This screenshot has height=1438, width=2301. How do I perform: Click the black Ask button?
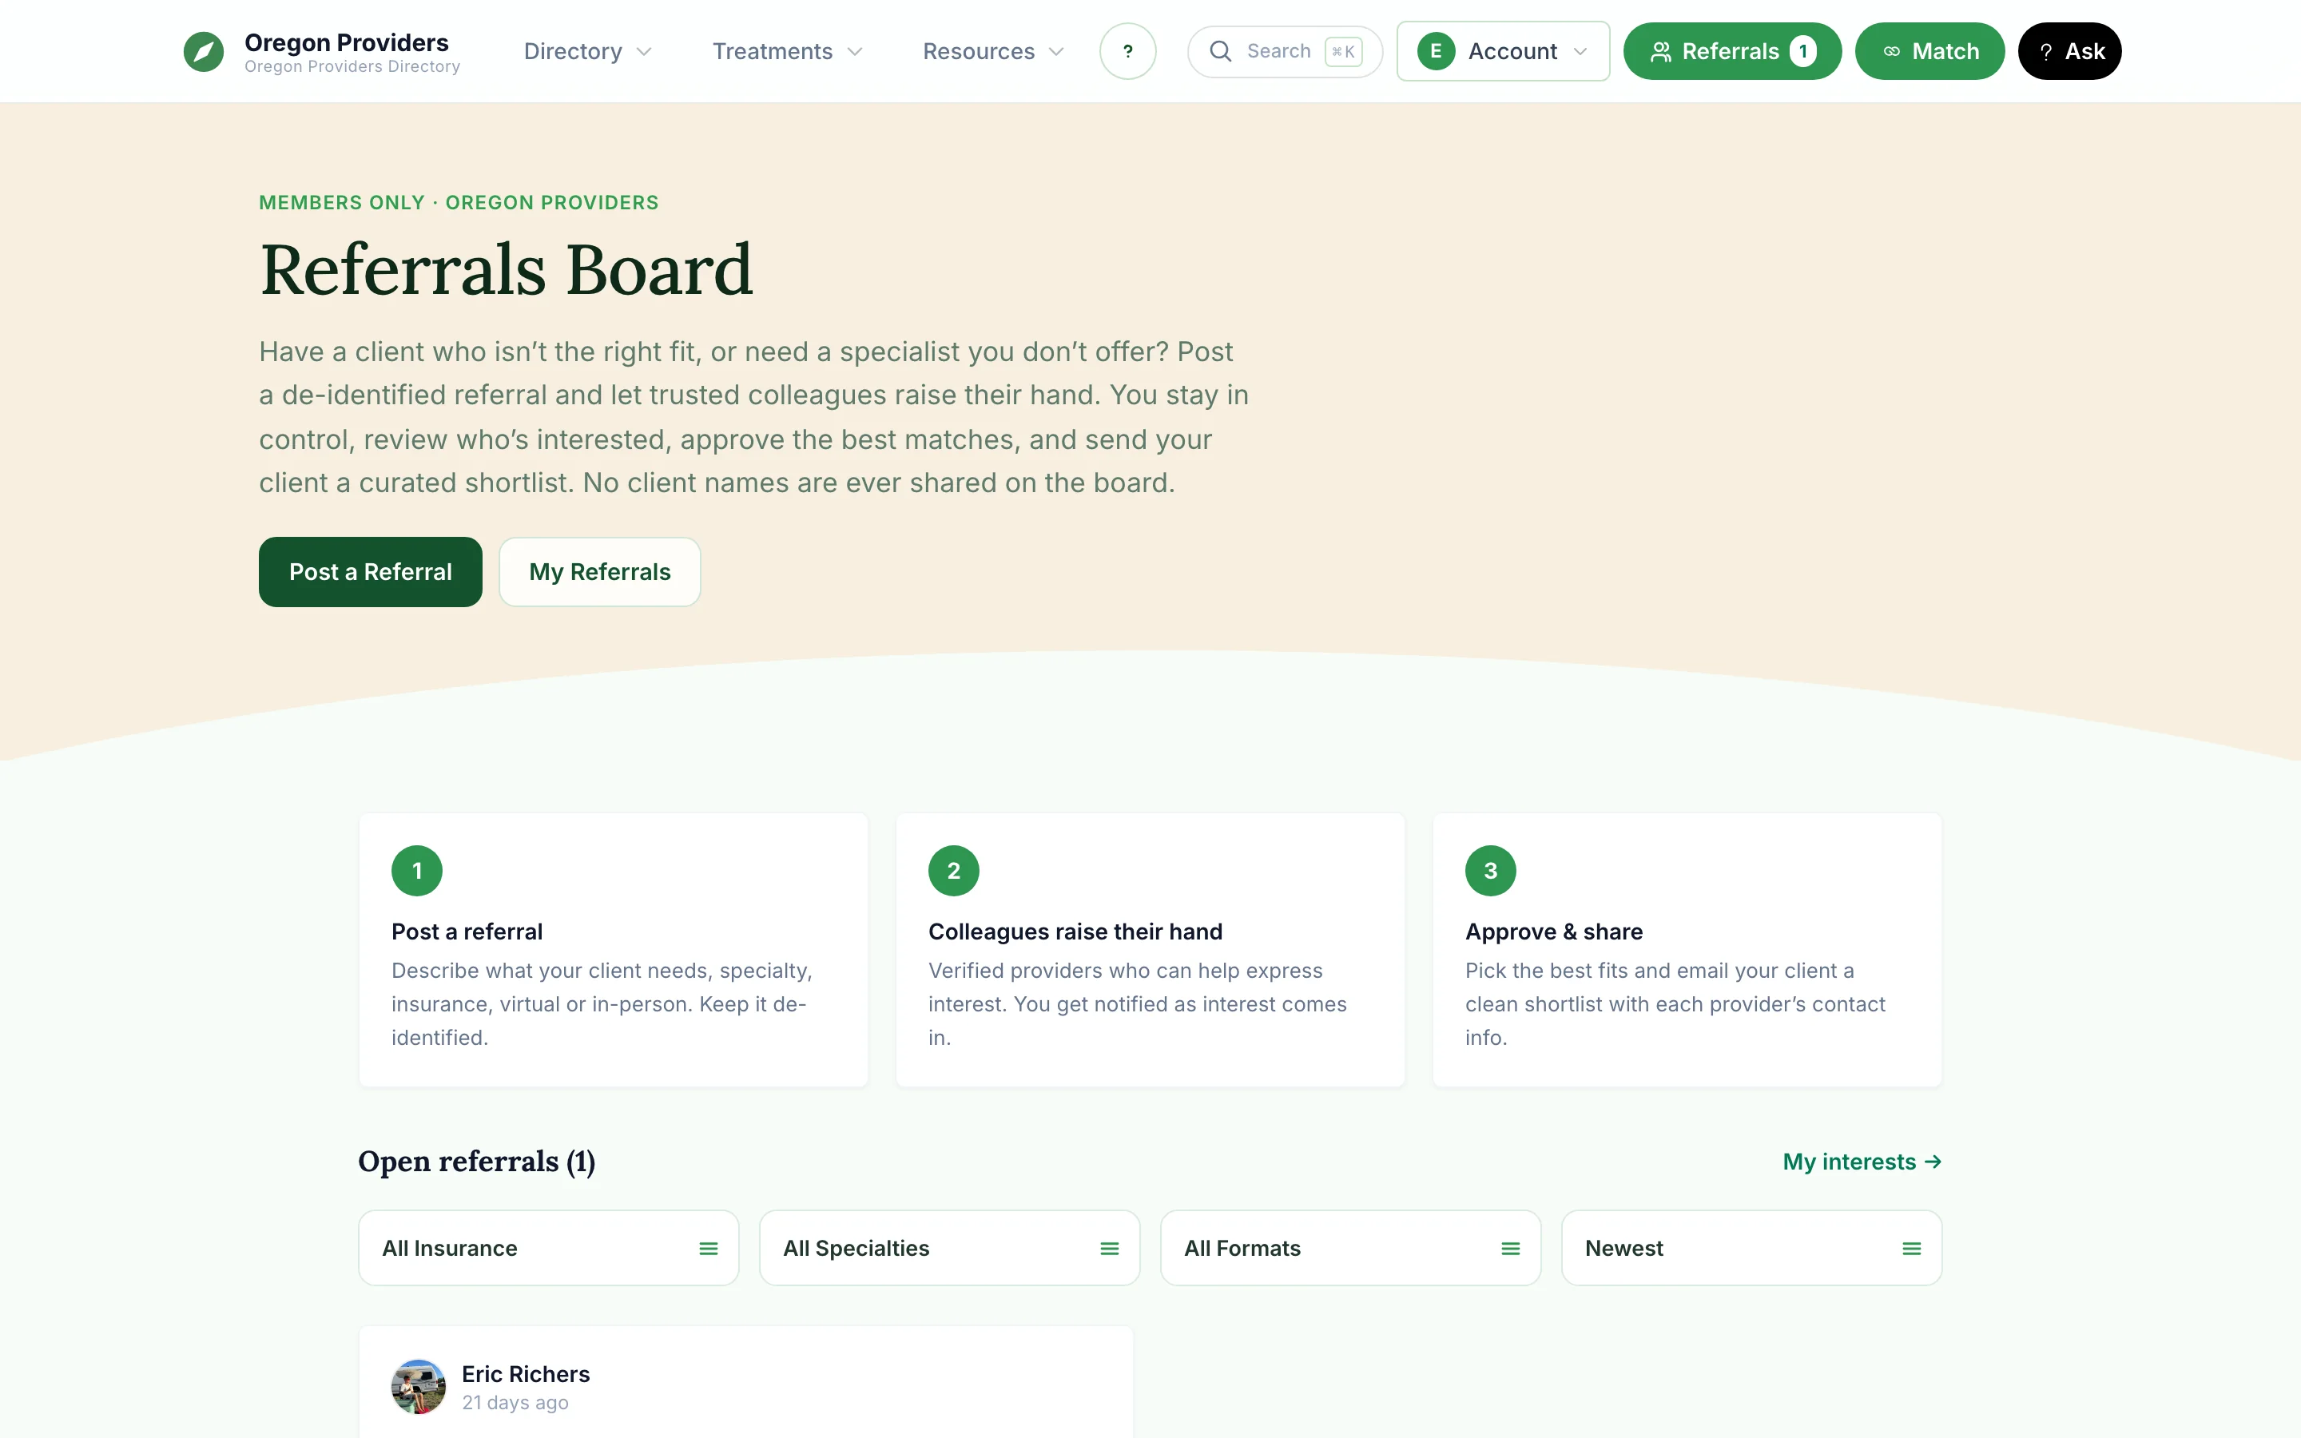[2069, 51]
